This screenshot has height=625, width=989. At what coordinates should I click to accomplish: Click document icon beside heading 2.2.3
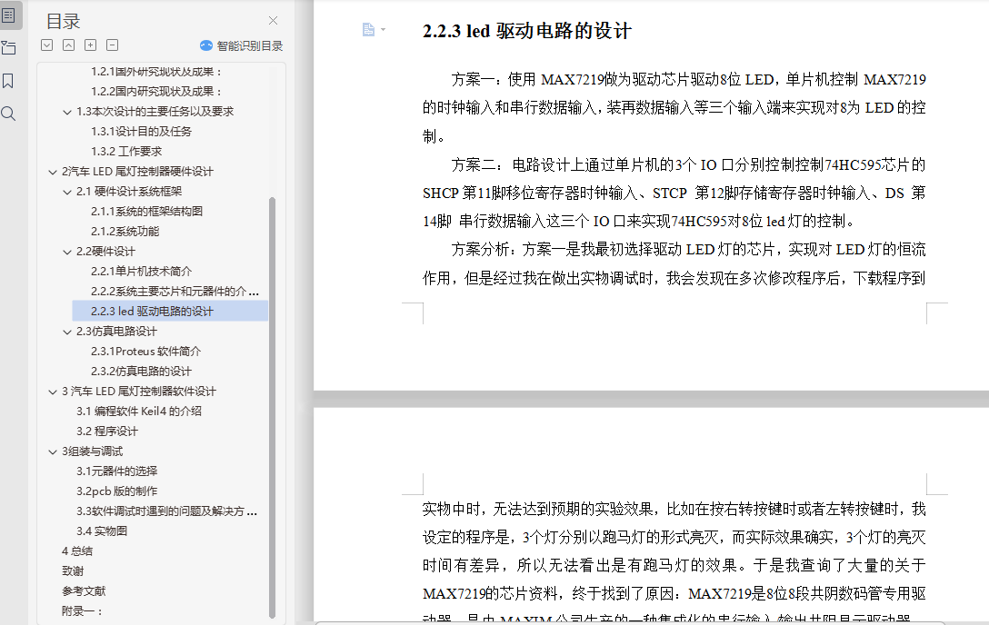point(368,30)
